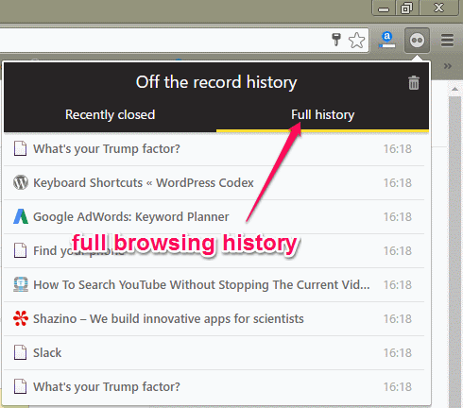Click the page icon beside 'Find your phone'
The width and height of the screenshot is (463, 408).
click(x=21, y=250)
